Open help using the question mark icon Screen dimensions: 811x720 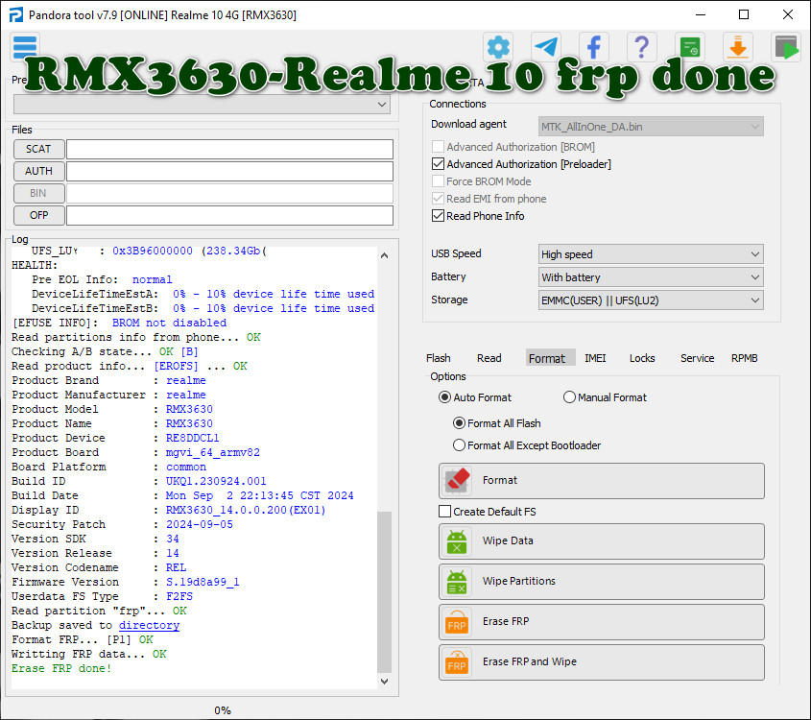point(641,45)
